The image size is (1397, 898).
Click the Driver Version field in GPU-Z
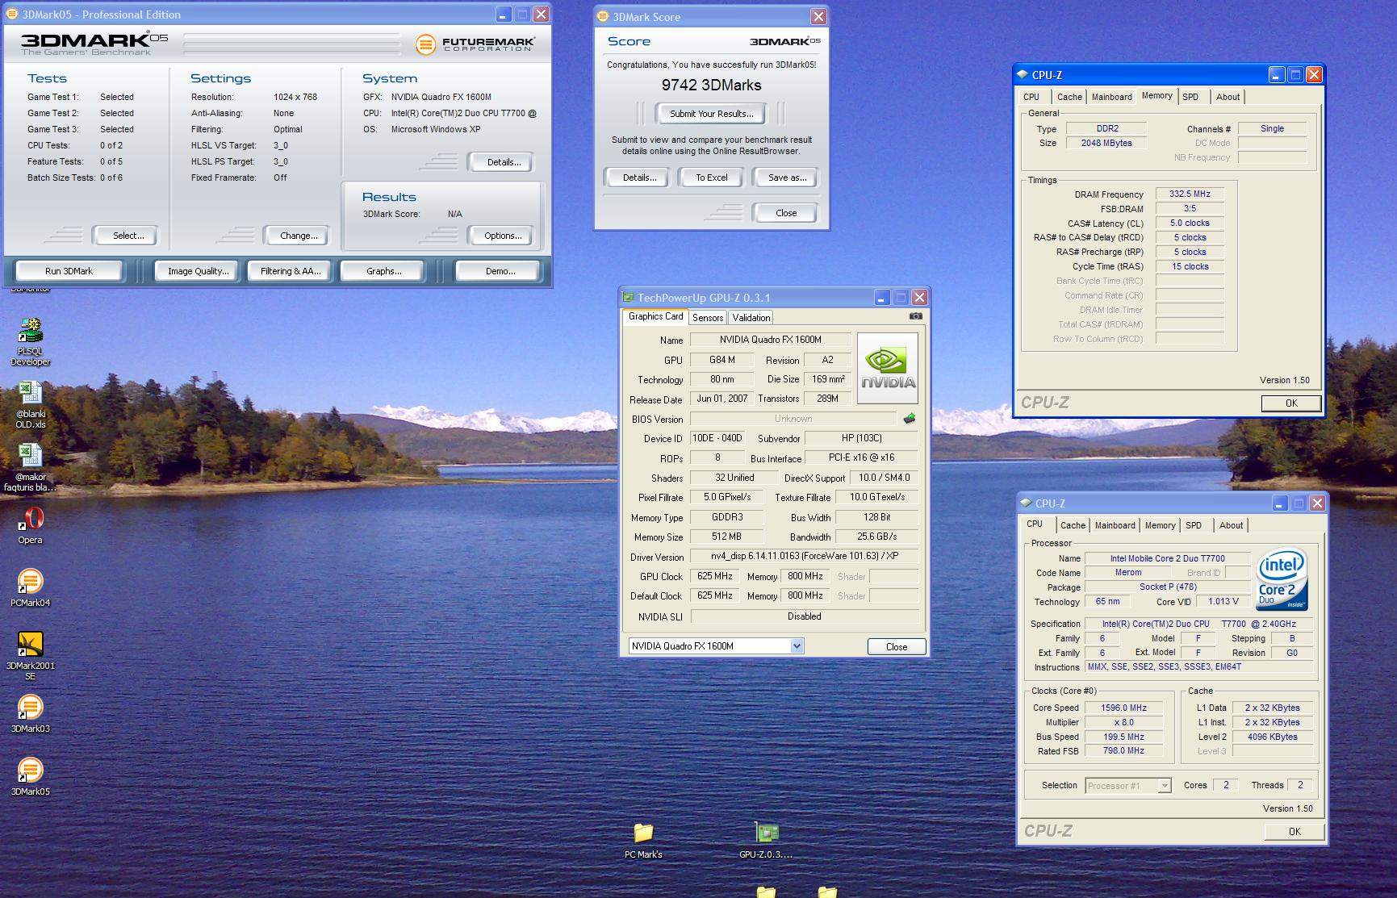click(804, 556)
